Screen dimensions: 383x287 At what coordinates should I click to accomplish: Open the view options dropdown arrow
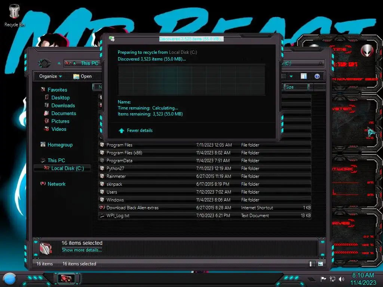[291, 76]
